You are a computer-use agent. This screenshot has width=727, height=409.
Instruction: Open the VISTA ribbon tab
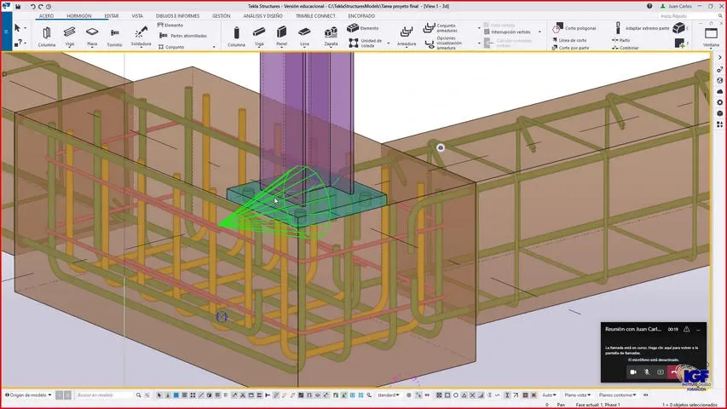click(137, 16)
